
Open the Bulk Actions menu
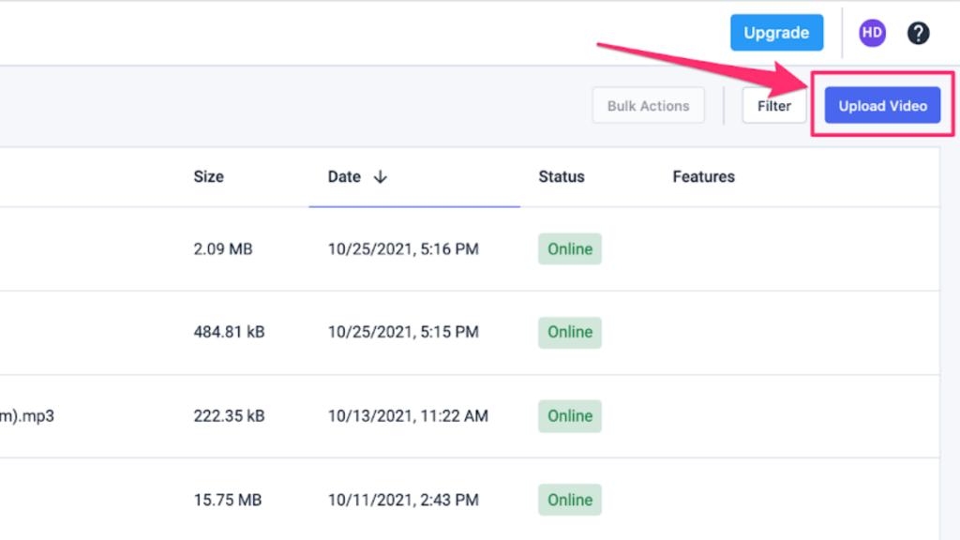tap(648, 105)
